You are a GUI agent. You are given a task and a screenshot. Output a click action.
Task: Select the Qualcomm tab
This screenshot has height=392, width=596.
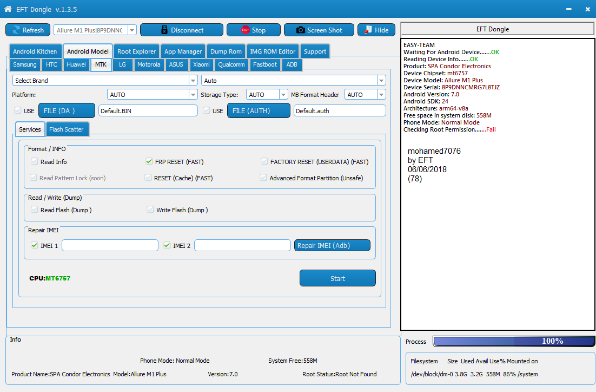click(231, 64)
